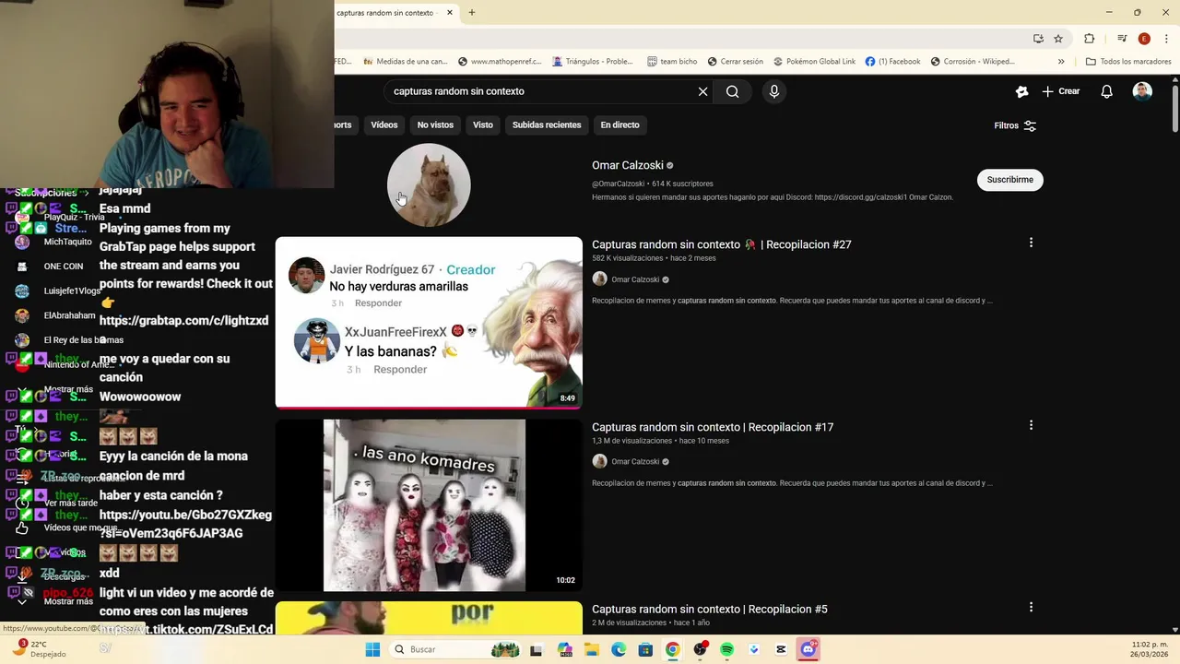Open the Windows Start menu
The image size is (1180, 664).
coord(372,649)
